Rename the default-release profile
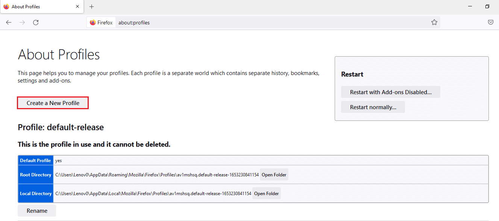Viewport: 499px width, 221px height. click(37, 210)
